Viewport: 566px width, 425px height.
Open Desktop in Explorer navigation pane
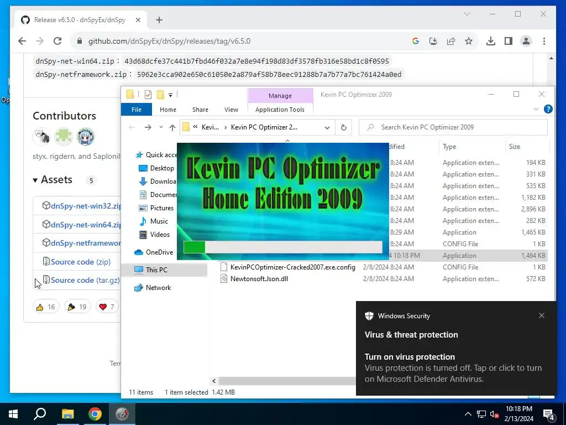click(x=162, y=168)
